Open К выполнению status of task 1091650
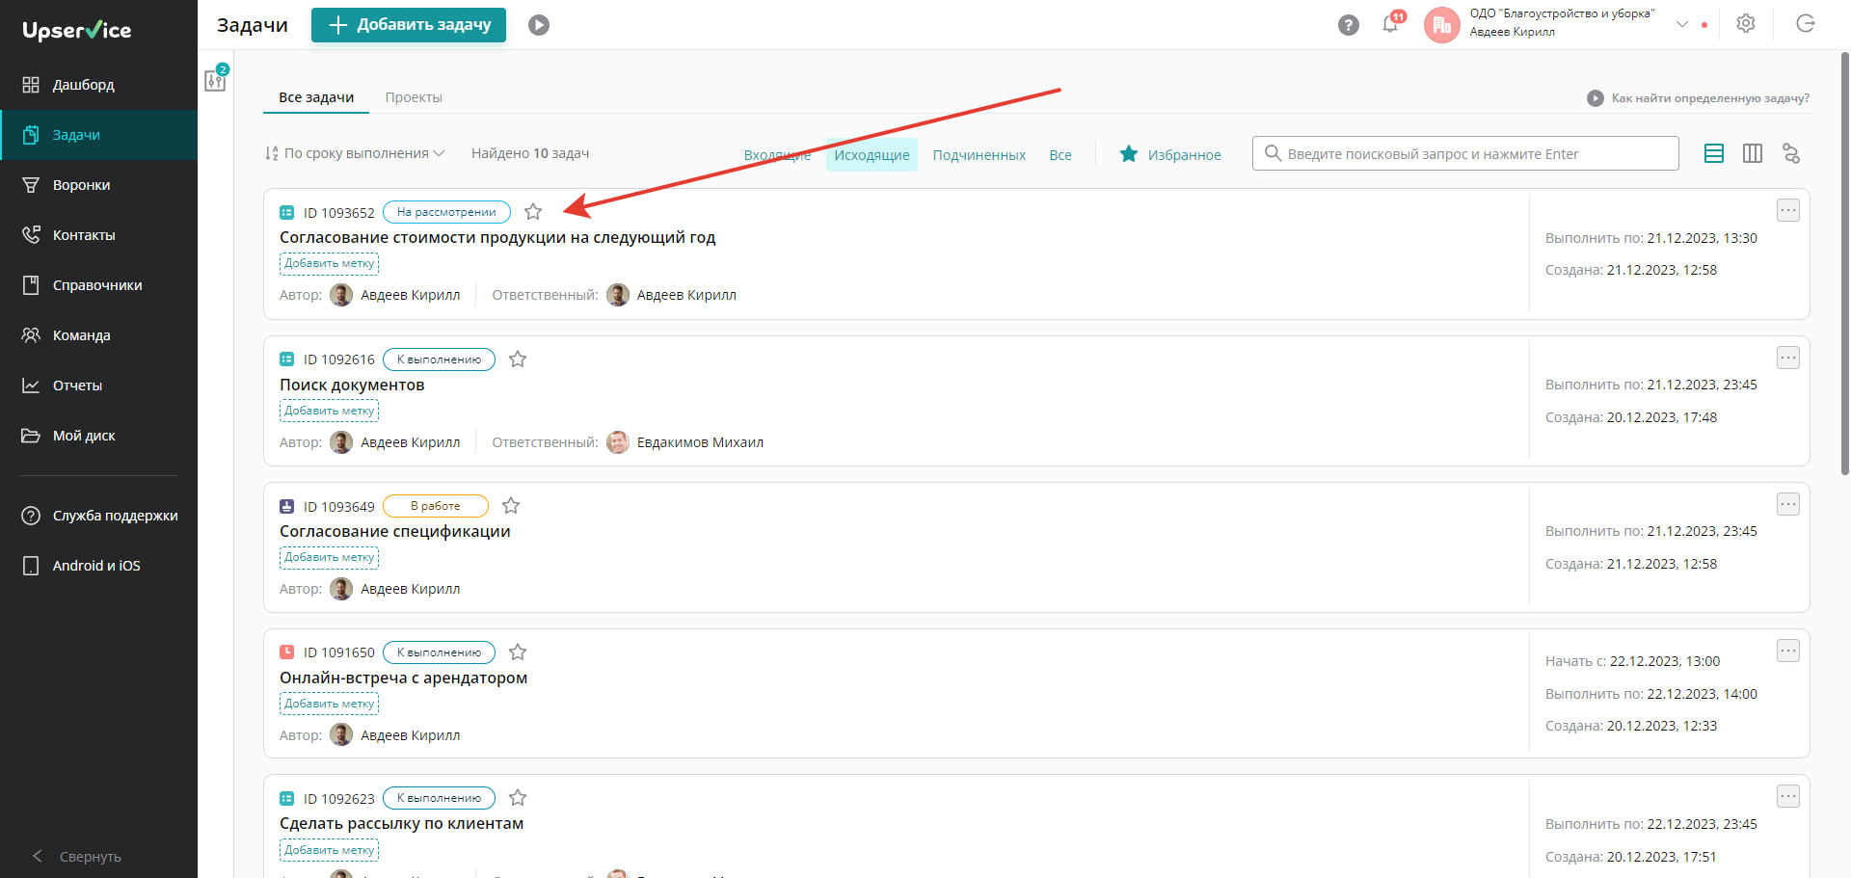The width and height of the screenshot is (1851, 878). click(439, 652)
